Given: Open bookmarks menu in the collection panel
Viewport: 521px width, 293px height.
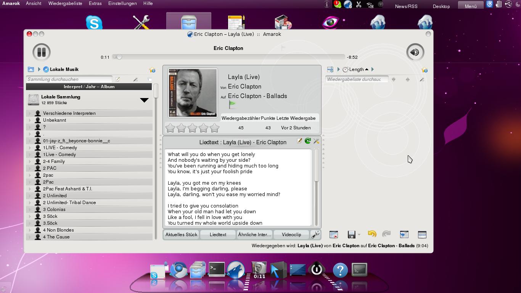Looking at the screenshot, I should point(152,70).
